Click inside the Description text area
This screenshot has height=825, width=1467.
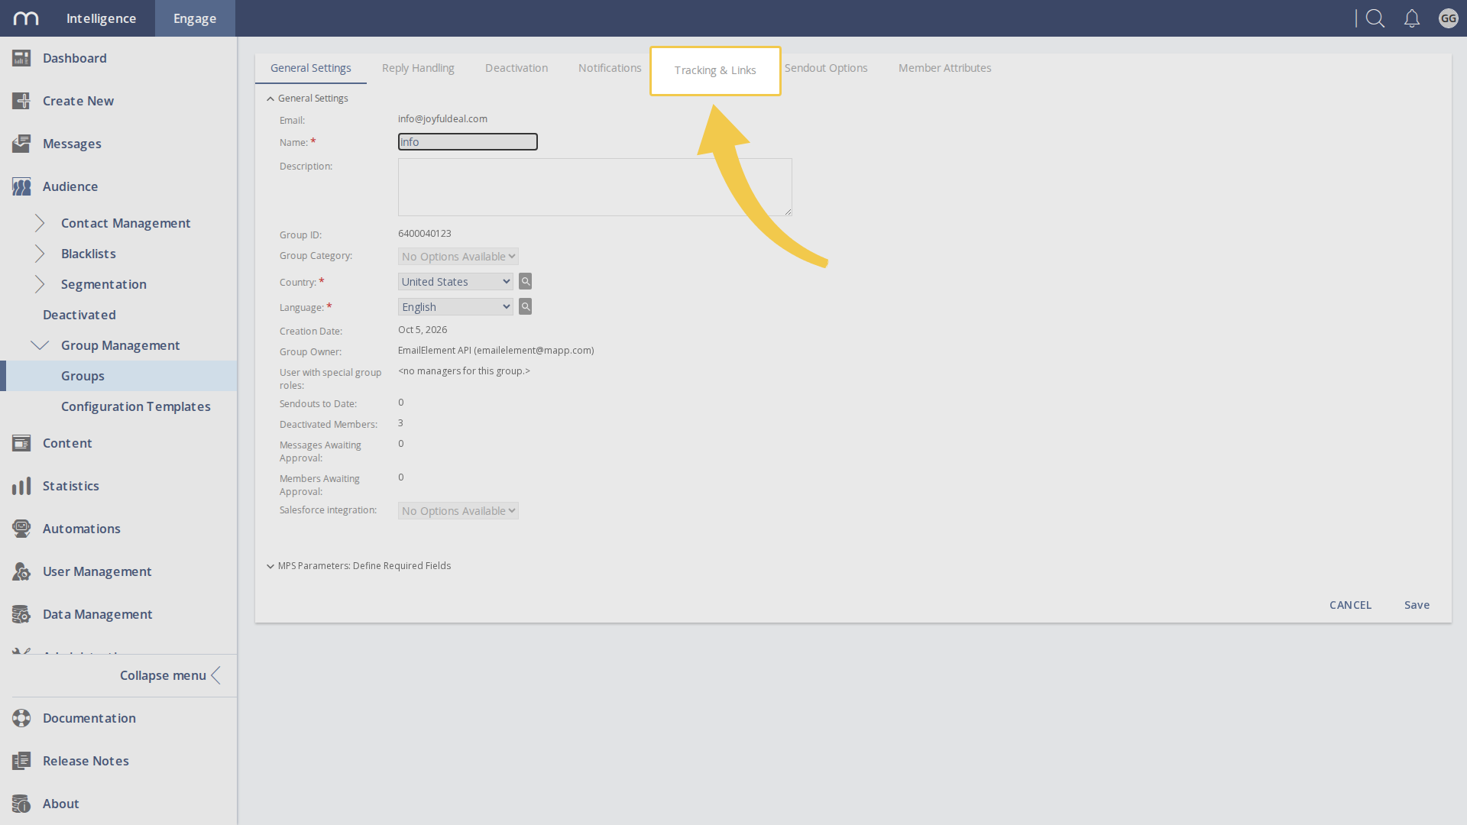click(595, 187)
